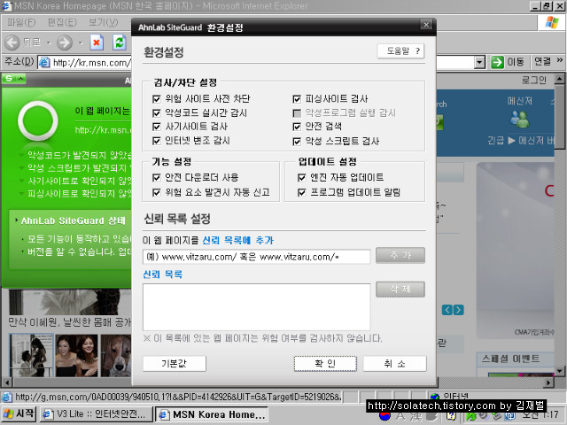Toggle 엔진 자동 업데이트 checkbox
Screen dimensions: 567x425
pos(301,177)
